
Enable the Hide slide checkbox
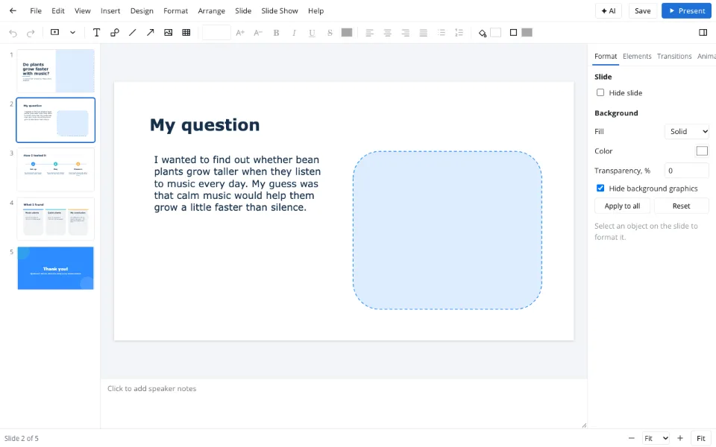(x=600, y=92)
